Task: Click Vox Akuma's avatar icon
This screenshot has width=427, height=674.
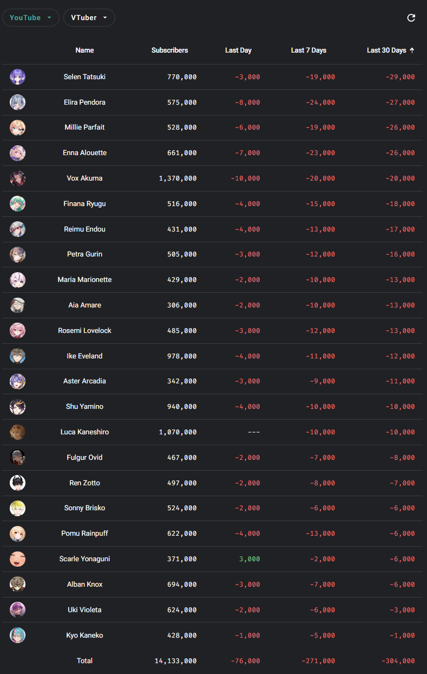Action: (x=18, y=178)
